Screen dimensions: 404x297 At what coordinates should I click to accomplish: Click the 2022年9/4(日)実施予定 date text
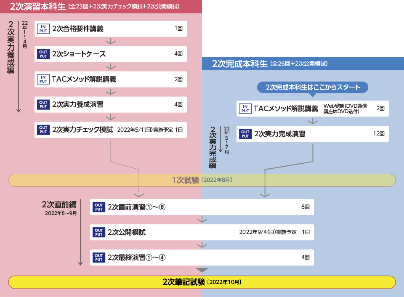point(268,232)
